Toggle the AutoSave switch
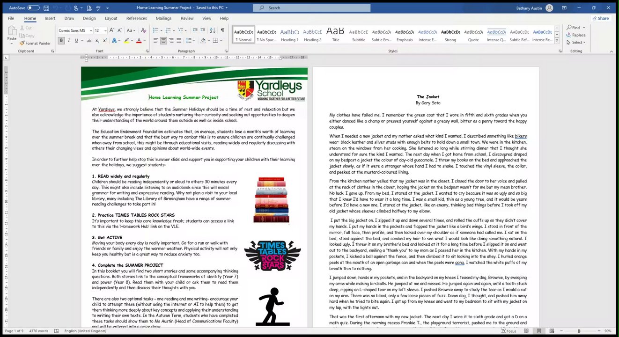 pos(33,8)
